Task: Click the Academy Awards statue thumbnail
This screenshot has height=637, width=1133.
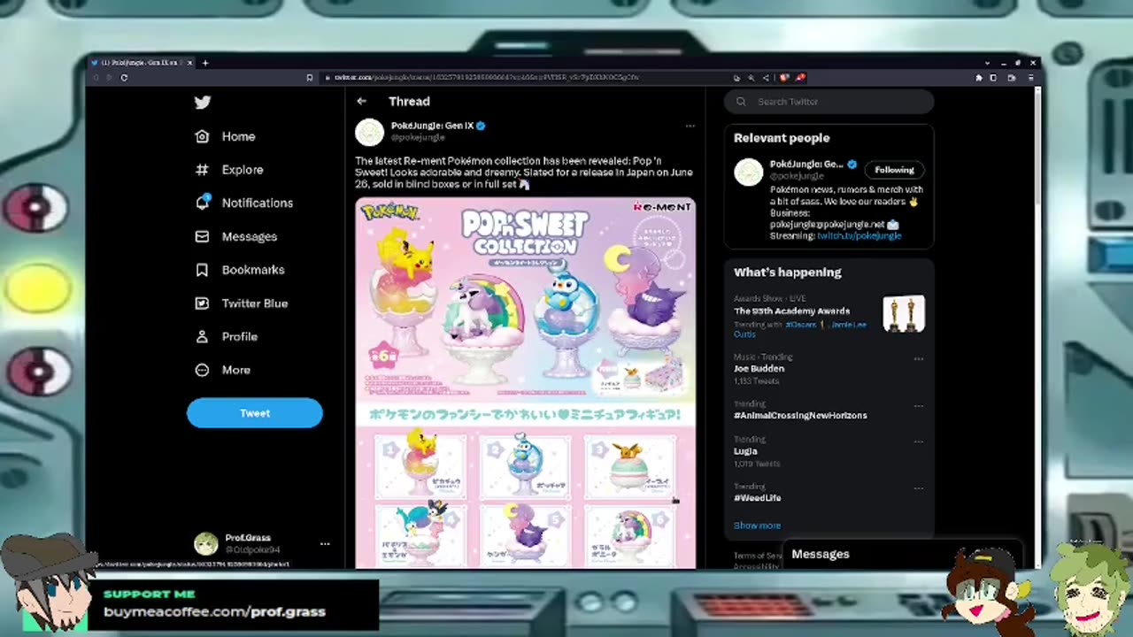Action: pos(904,314)
